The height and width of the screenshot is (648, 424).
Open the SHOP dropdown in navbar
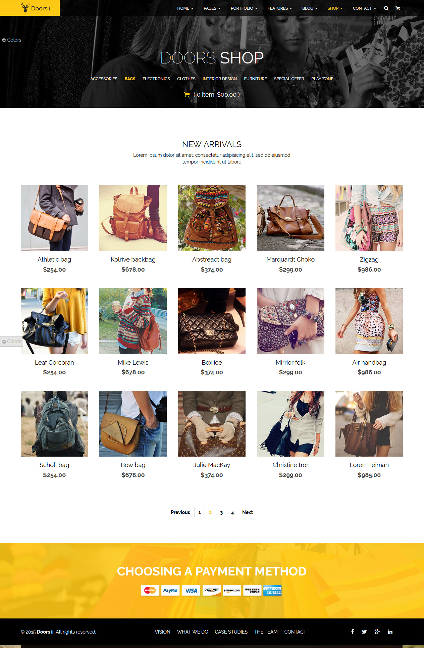click(x=335, y=8)
